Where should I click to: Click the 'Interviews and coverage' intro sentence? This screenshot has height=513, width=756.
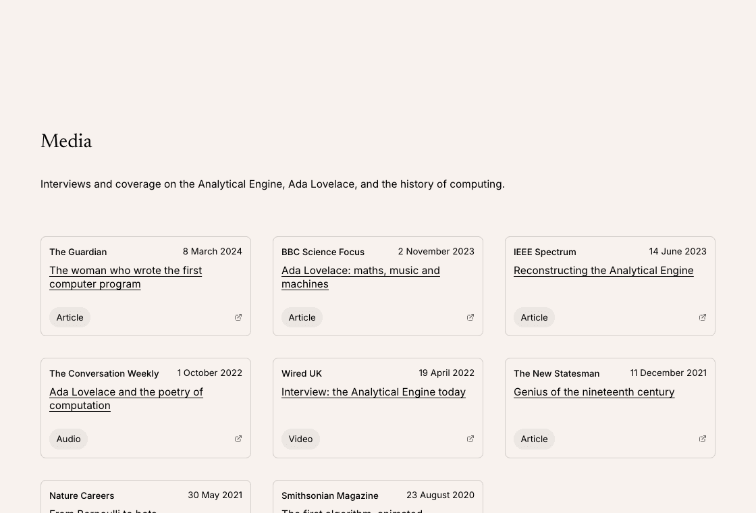273,184
